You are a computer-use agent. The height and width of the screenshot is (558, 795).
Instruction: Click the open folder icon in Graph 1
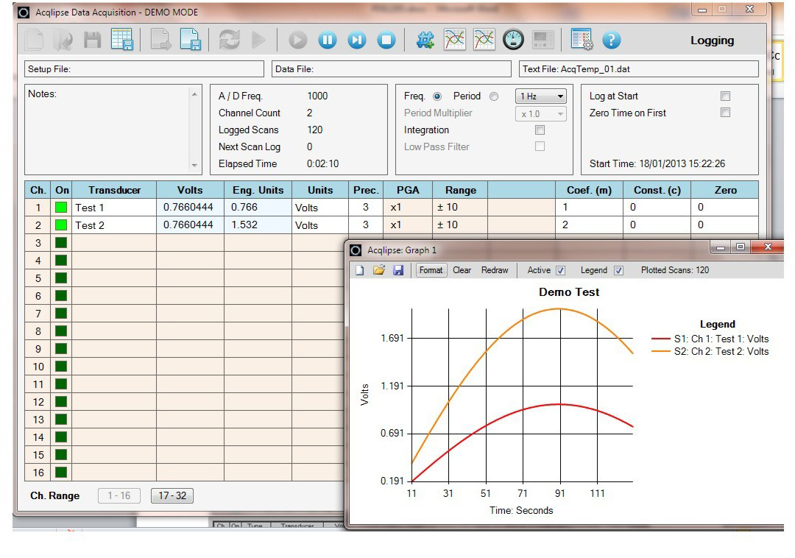[x=379, y=270]
